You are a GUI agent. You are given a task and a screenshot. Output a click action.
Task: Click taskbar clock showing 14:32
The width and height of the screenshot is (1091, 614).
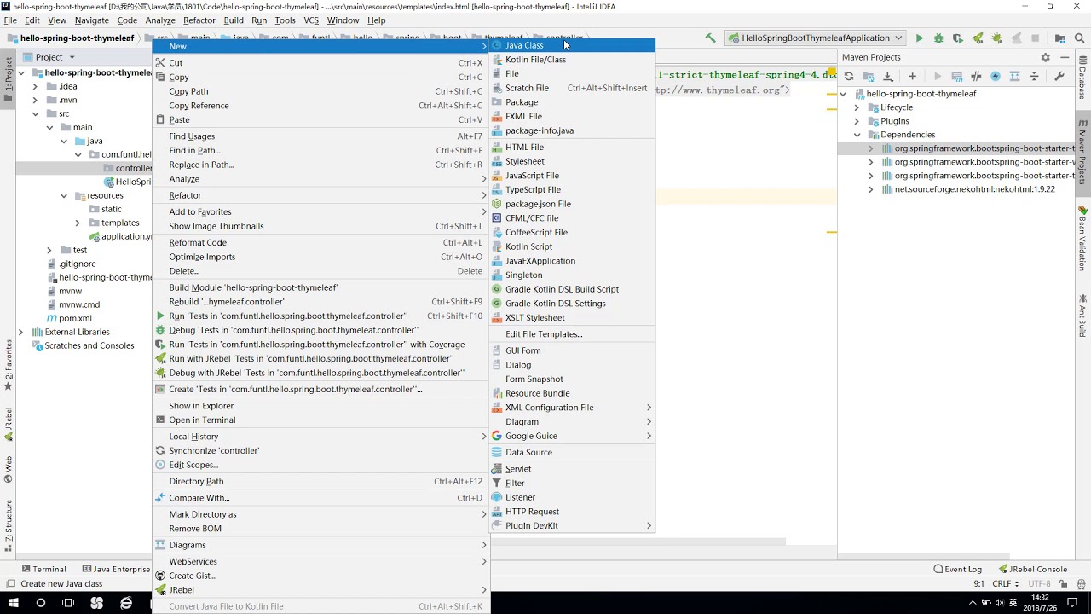(x=1041, y=603)
